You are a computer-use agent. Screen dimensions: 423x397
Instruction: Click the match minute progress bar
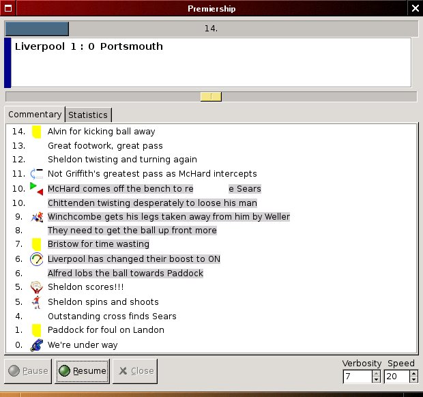coord(211,29)
